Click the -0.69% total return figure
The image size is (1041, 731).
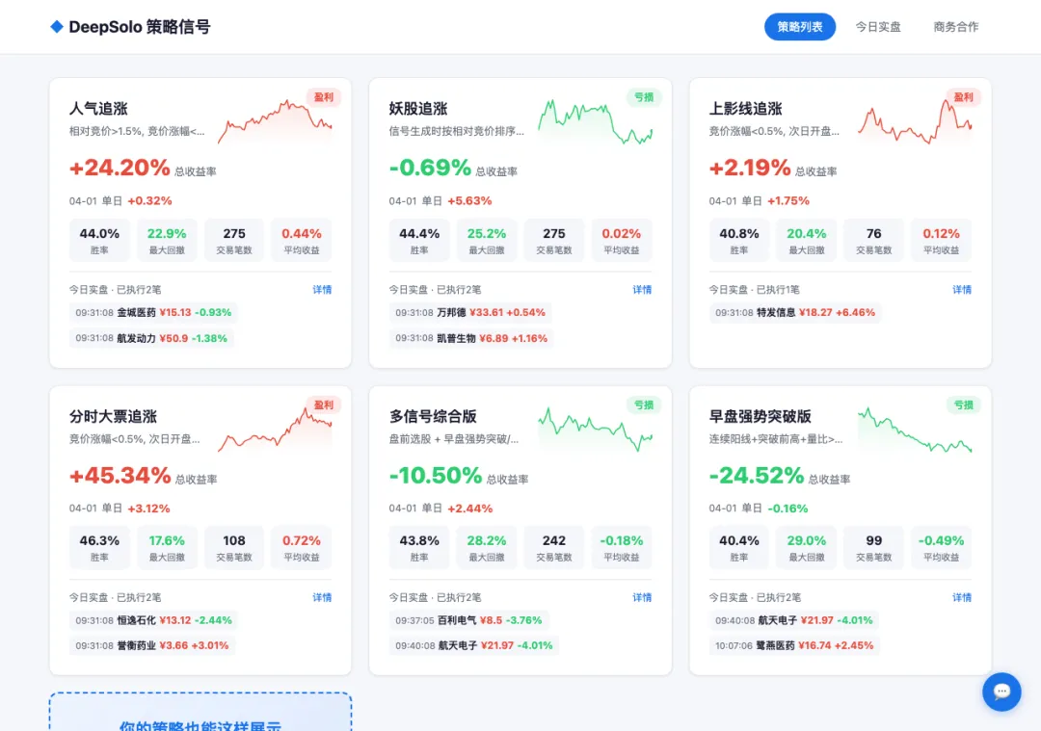pos(430,168)
